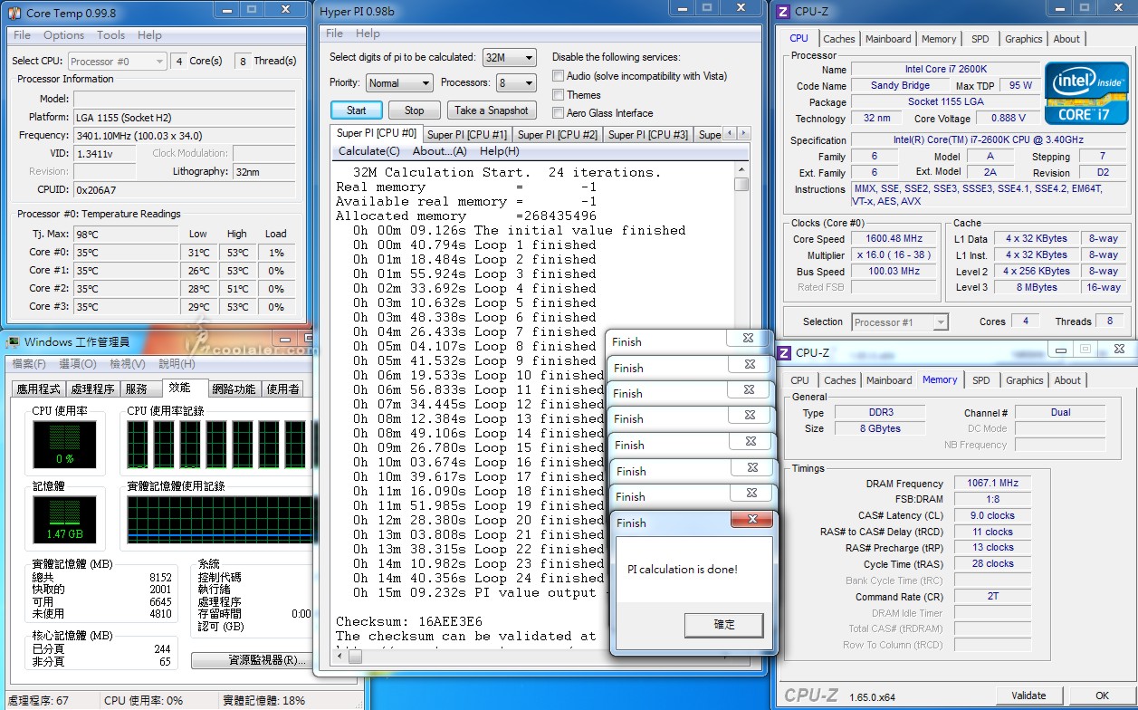
Task: Click the lower CPU-Z window's title icon
Action: coord(784,353)
